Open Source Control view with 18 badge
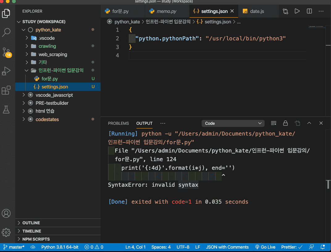Screen dimensions: 331x252 click(x=6, y=52)
